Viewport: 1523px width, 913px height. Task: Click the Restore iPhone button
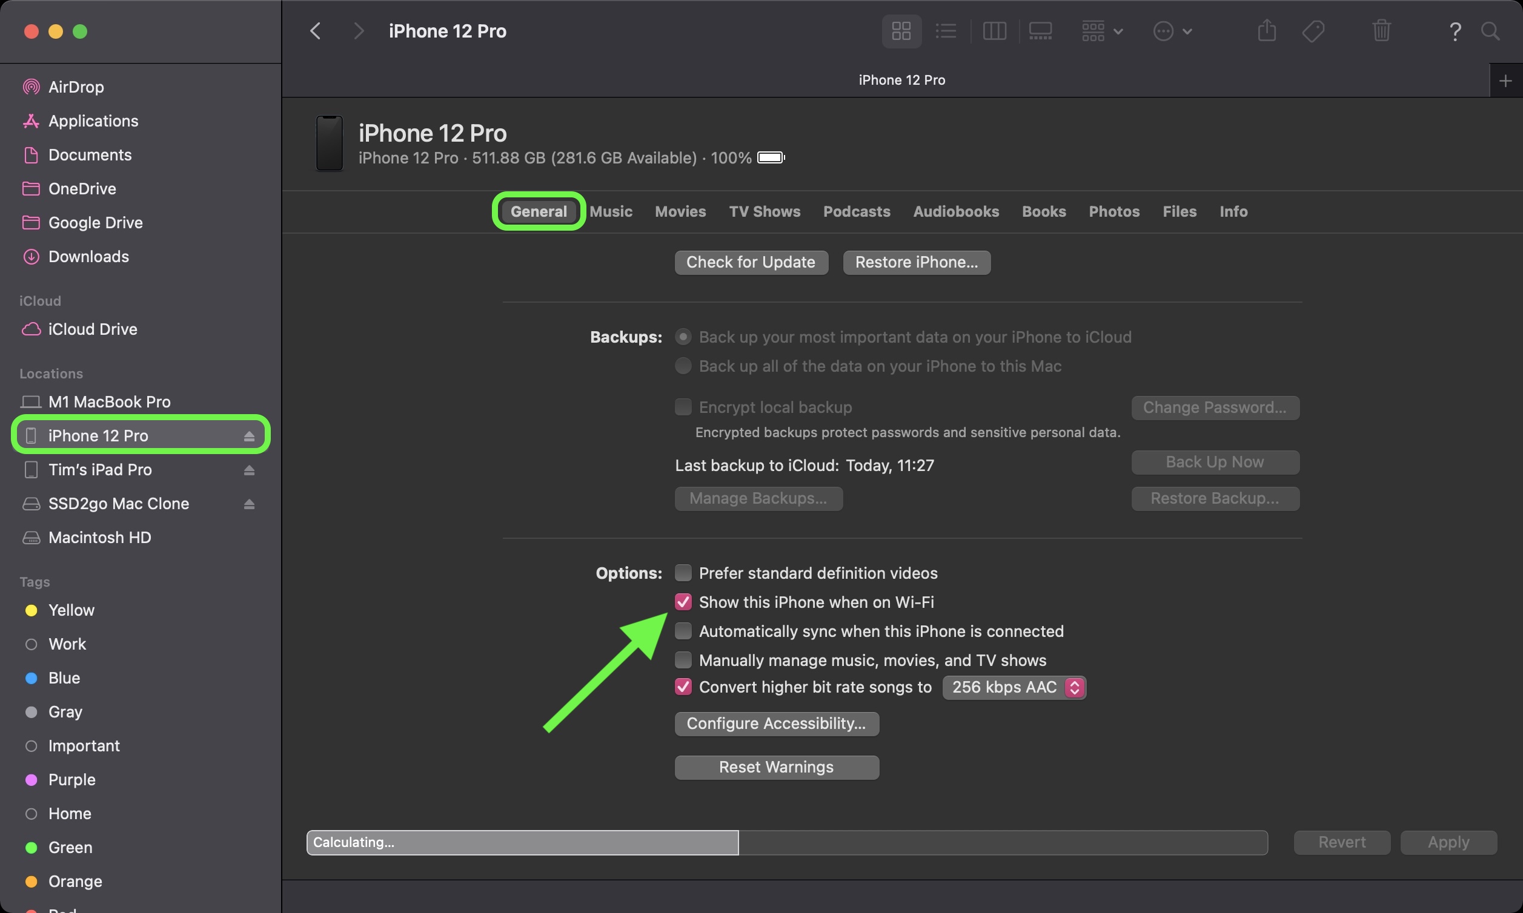click(x=917, y=262)
